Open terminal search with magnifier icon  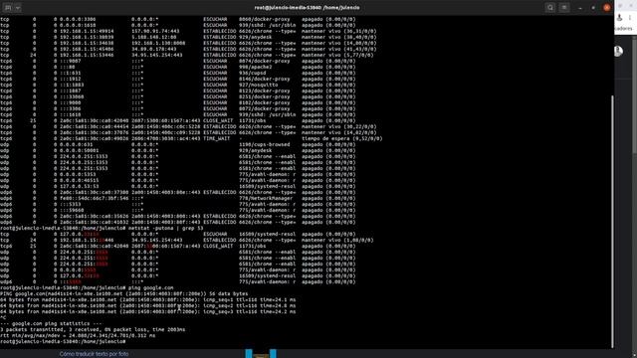(x=550, y=7)
